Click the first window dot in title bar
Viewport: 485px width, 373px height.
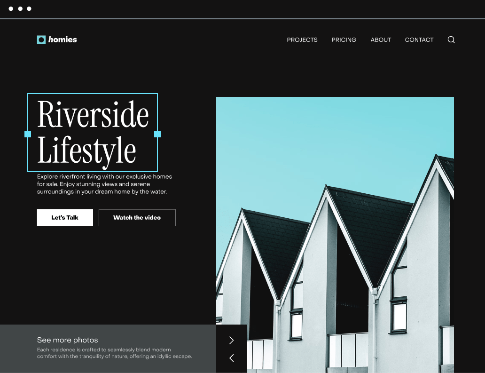[11, 9]
